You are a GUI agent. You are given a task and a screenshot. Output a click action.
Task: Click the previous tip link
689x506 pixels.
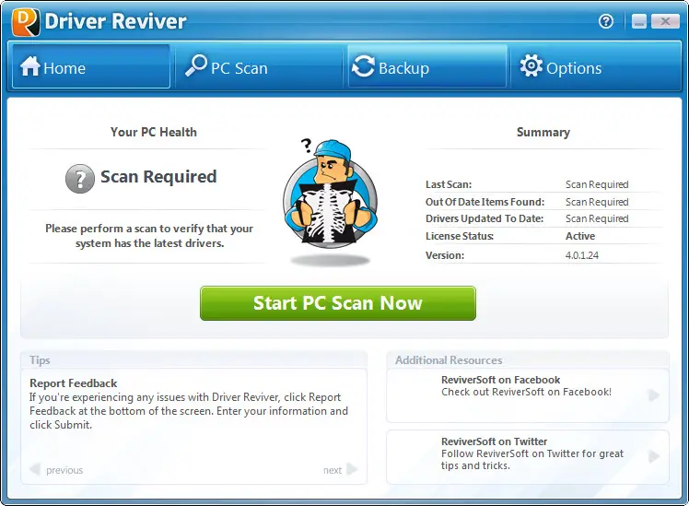[64, 470]
